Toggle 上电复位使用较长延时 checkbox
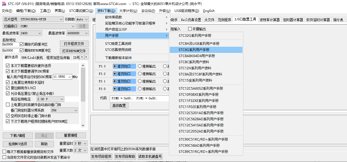347x162 pixels. [8, 82]
